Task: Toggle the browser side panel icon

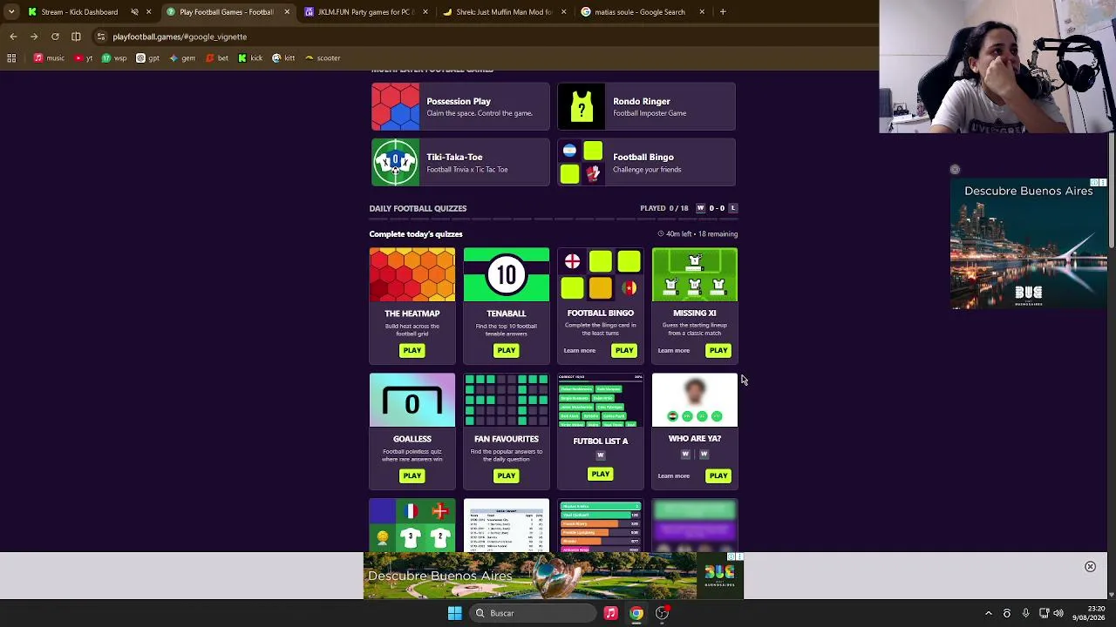Action: pyautogui.click(x=76, y=37)
